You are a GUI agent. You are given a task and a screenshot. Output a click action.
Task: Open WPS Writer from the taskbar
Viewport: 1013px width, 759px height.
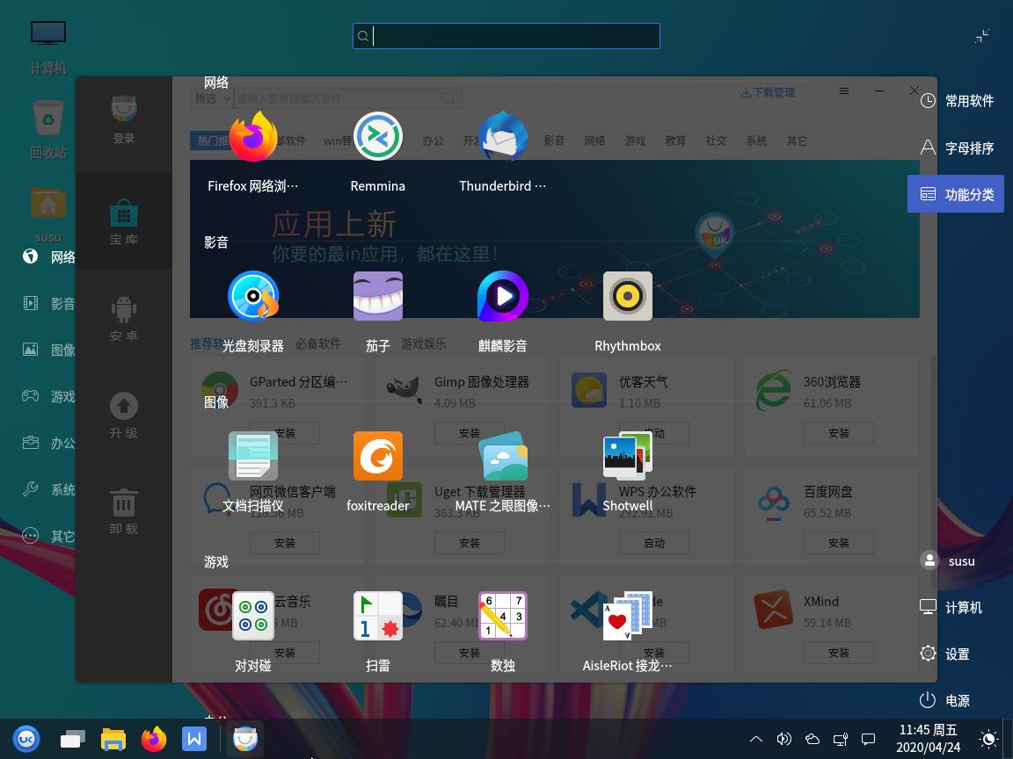[x=193, y=739]
